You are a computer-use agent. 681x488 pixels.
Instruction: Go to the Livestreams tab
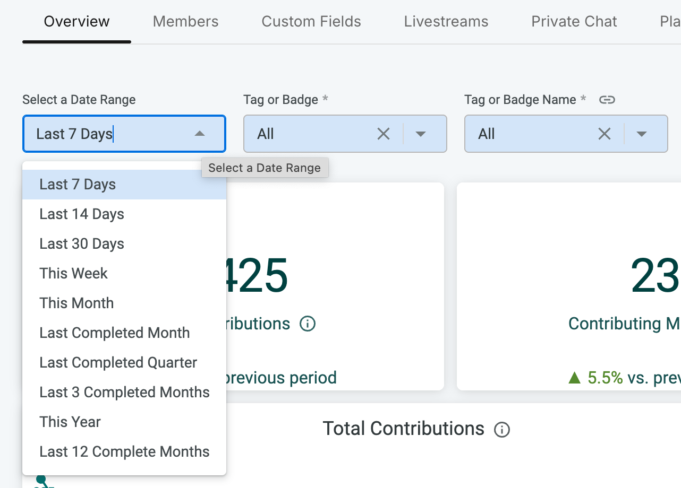point(446,22)
